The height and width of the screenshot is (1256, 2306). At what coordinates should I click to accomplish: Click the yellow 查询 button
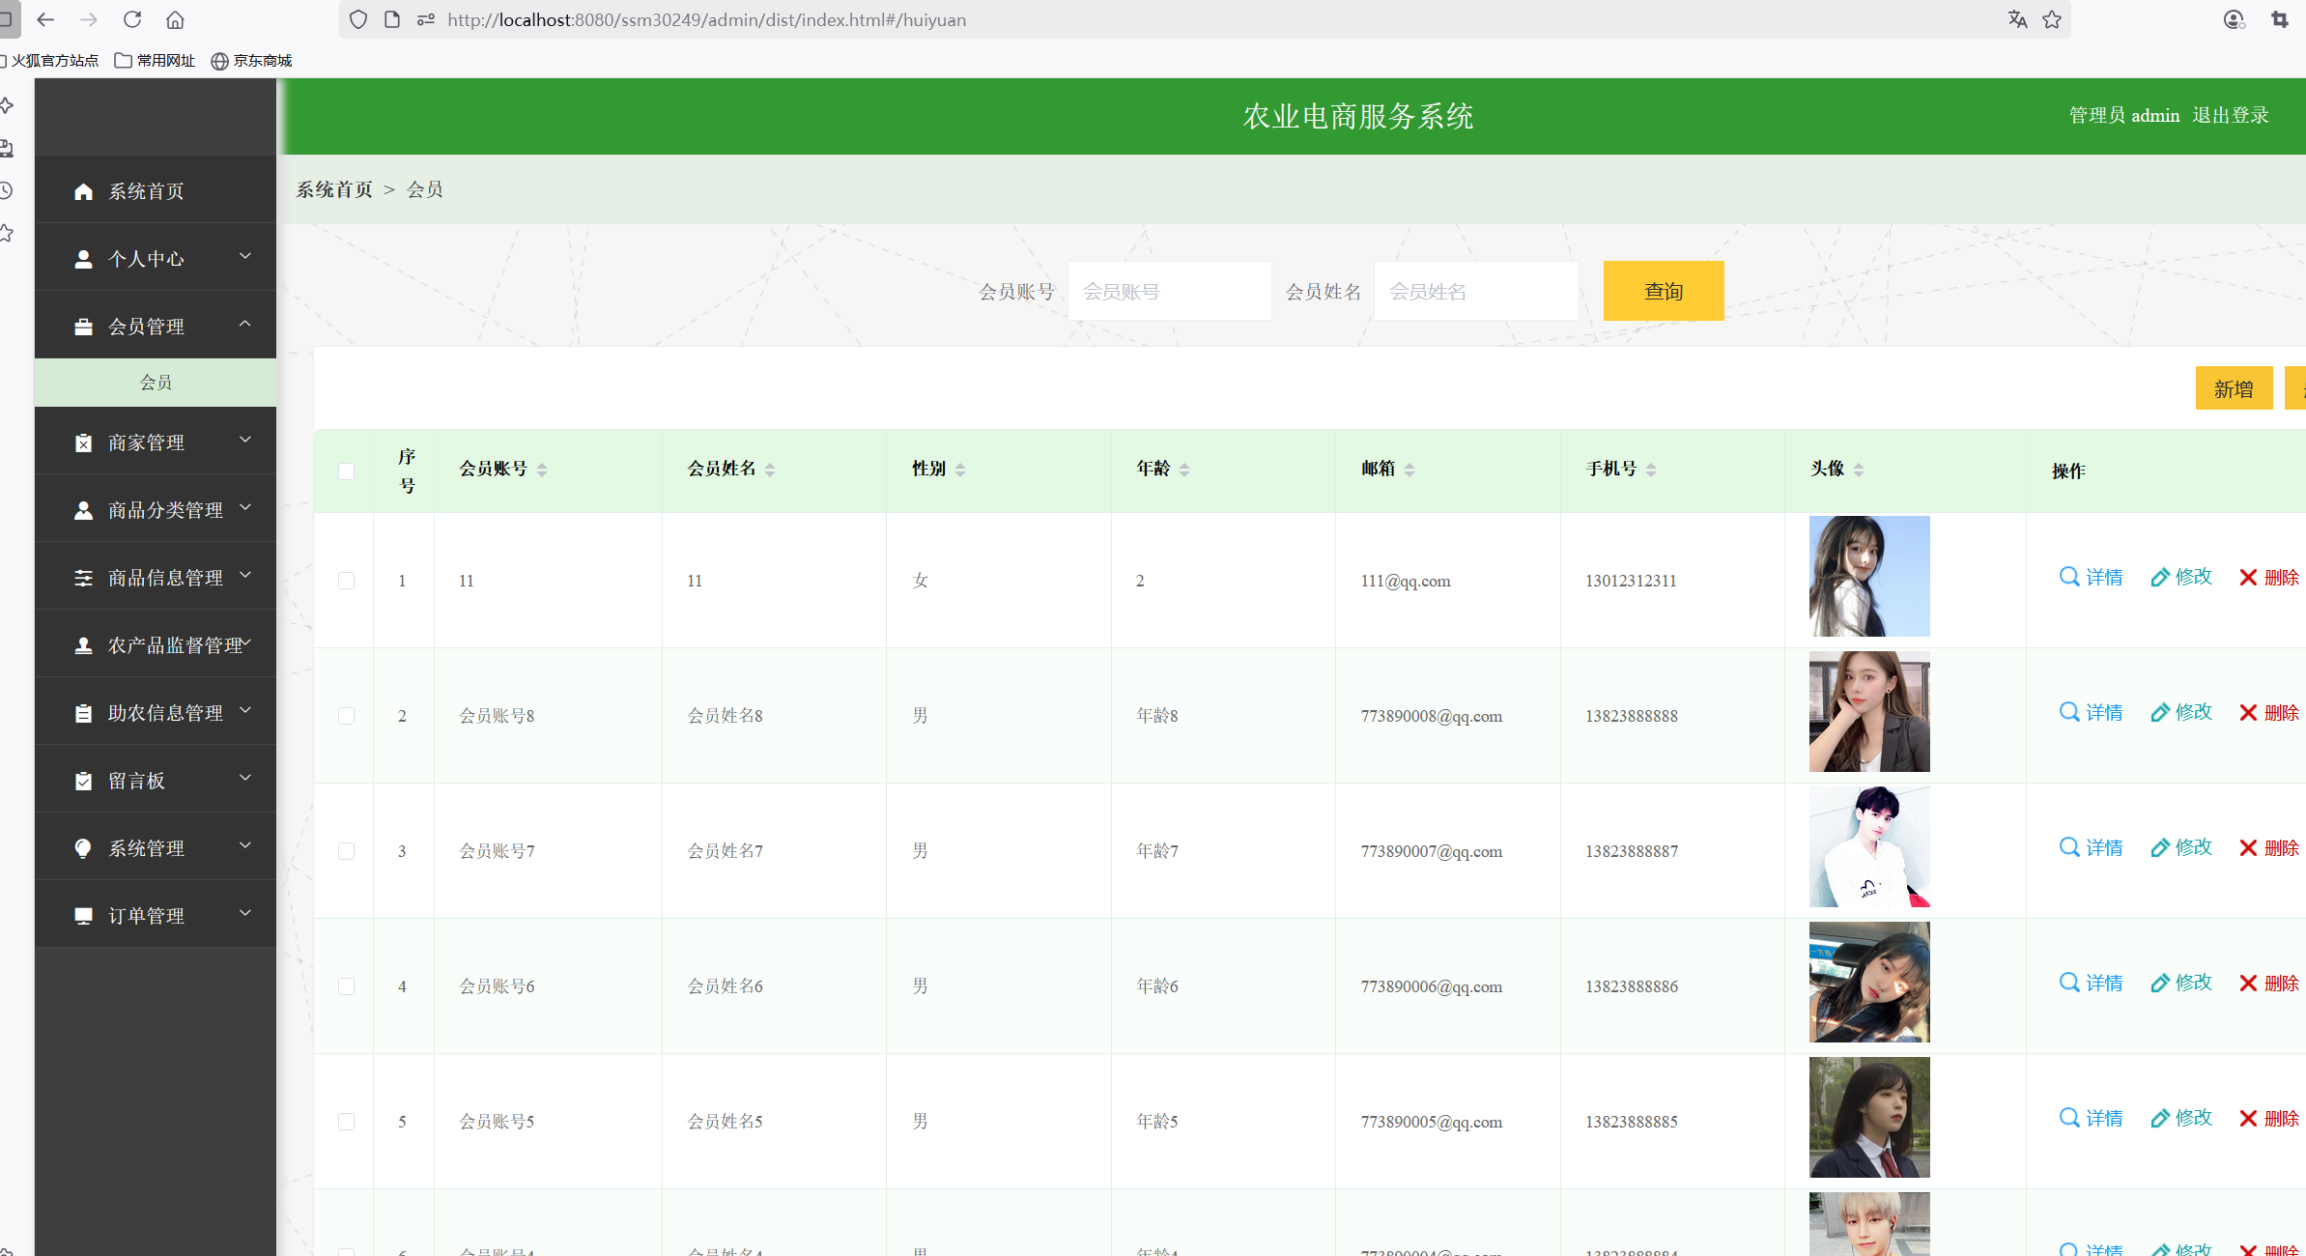tap(1663, 291)
